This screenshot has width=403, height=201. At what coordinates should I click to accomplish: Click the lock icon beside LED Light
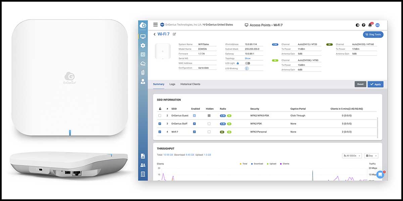[x=238, y=63]
